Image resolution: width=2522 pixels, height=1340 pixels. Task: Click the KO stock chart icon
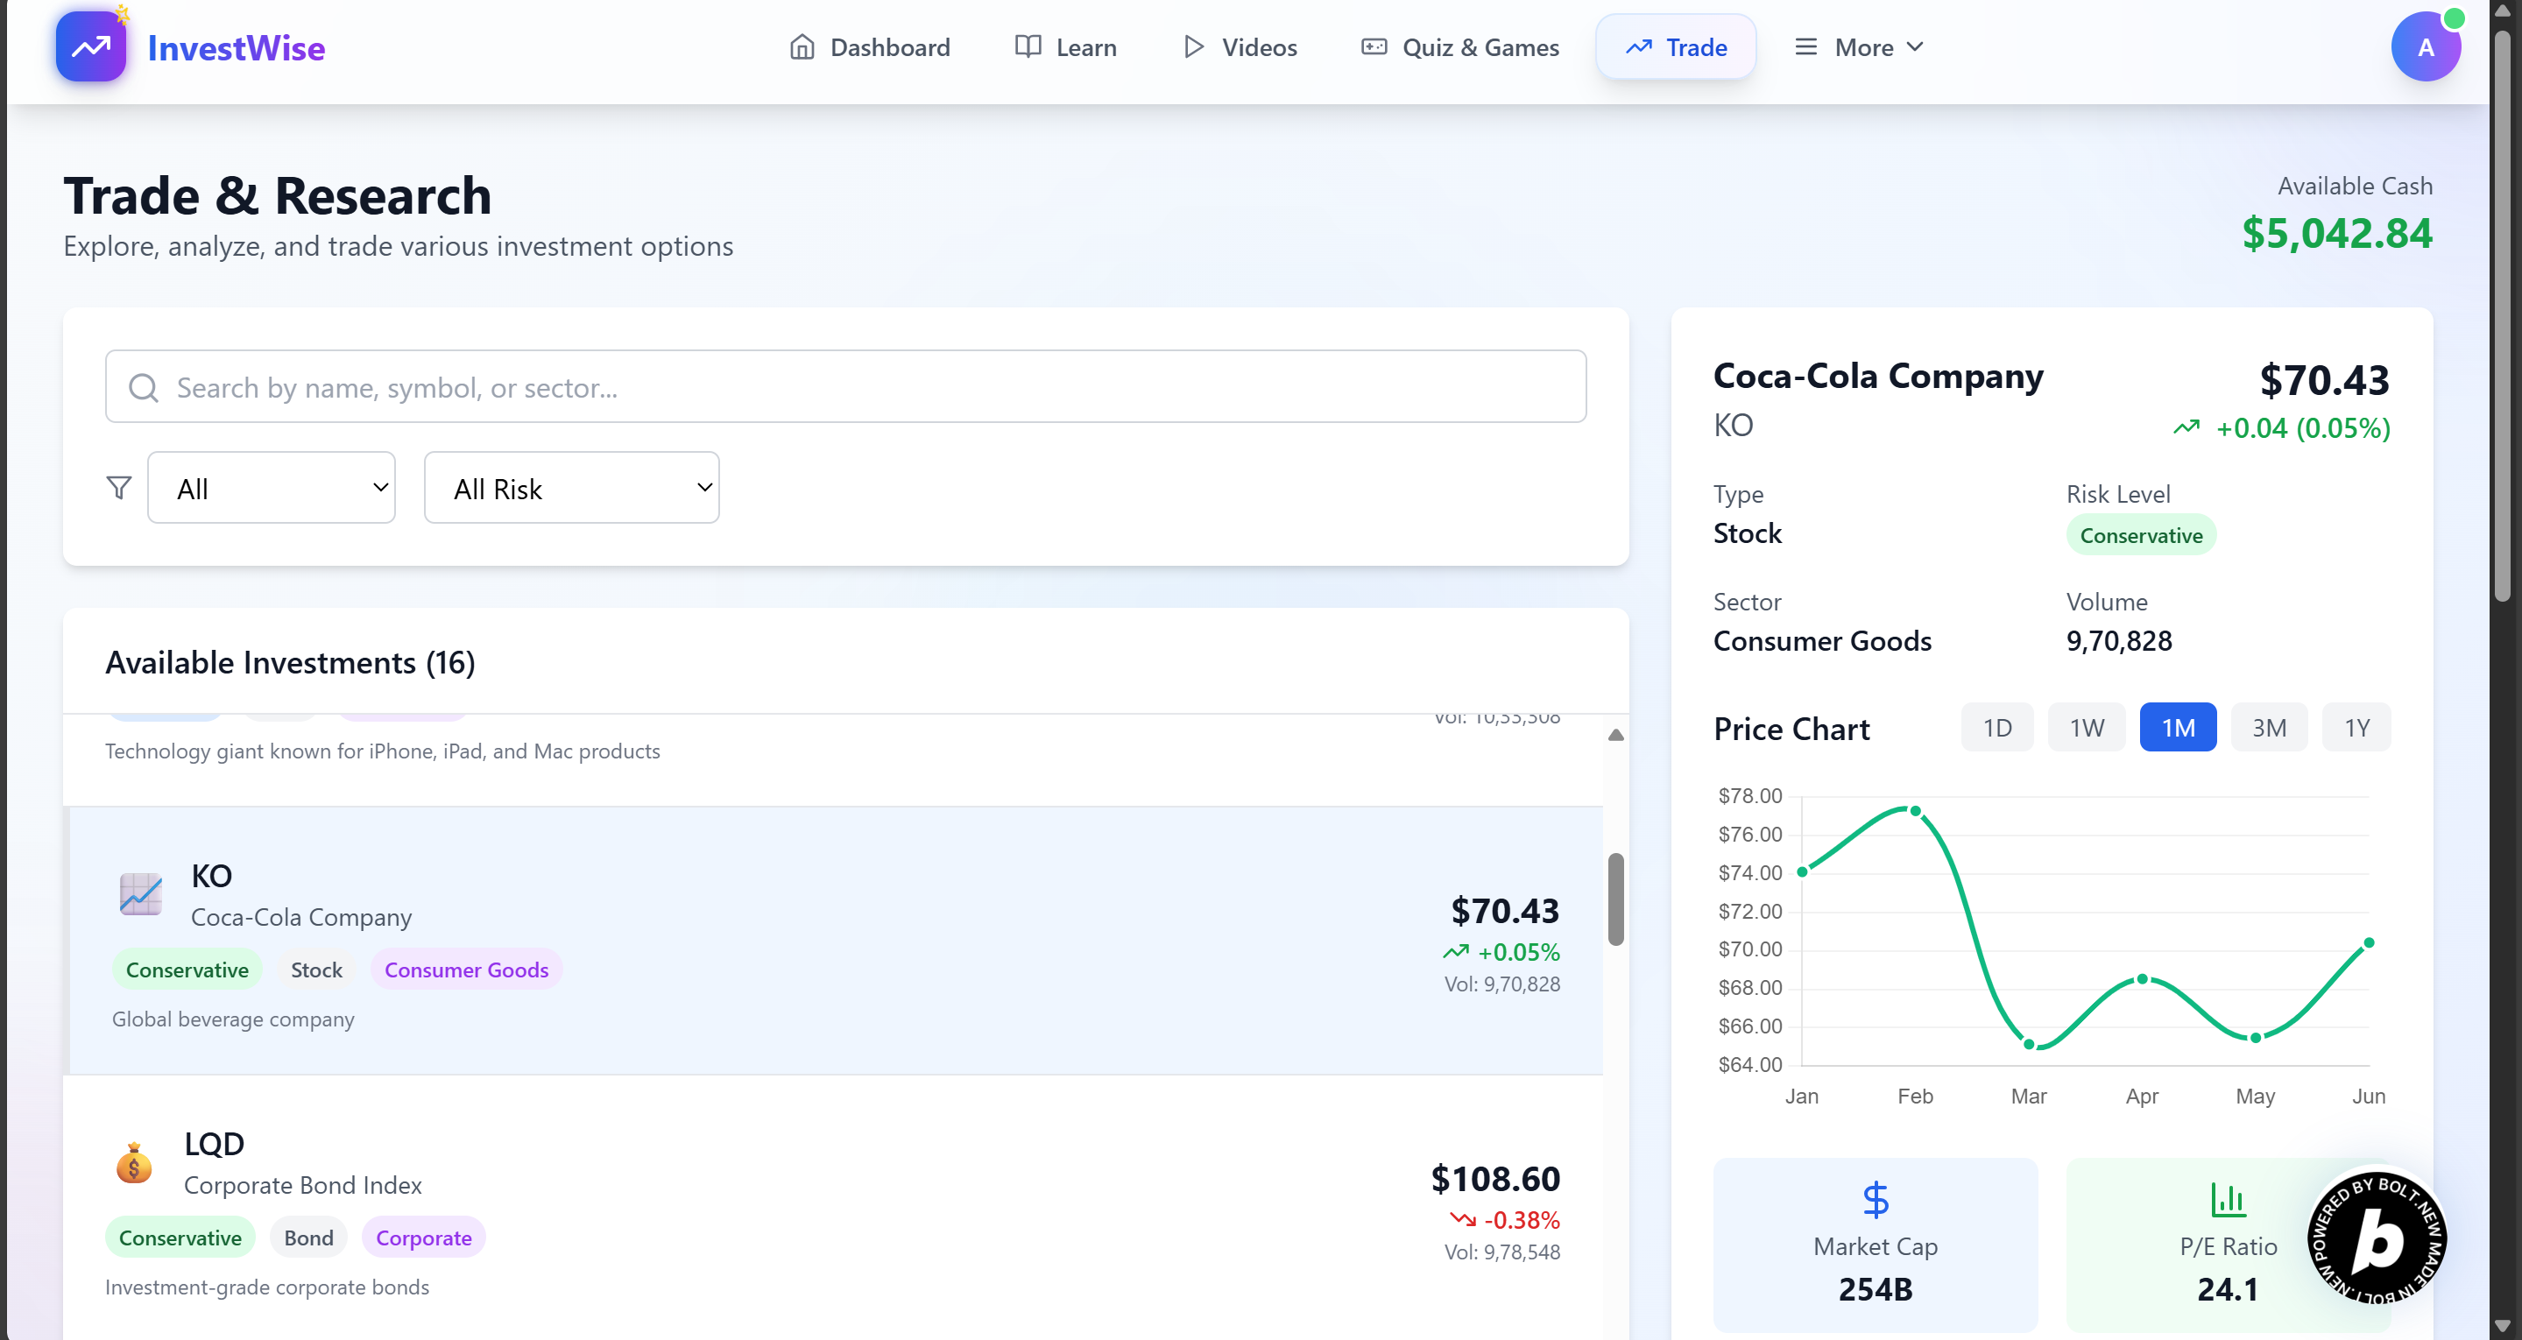point(141,893)
